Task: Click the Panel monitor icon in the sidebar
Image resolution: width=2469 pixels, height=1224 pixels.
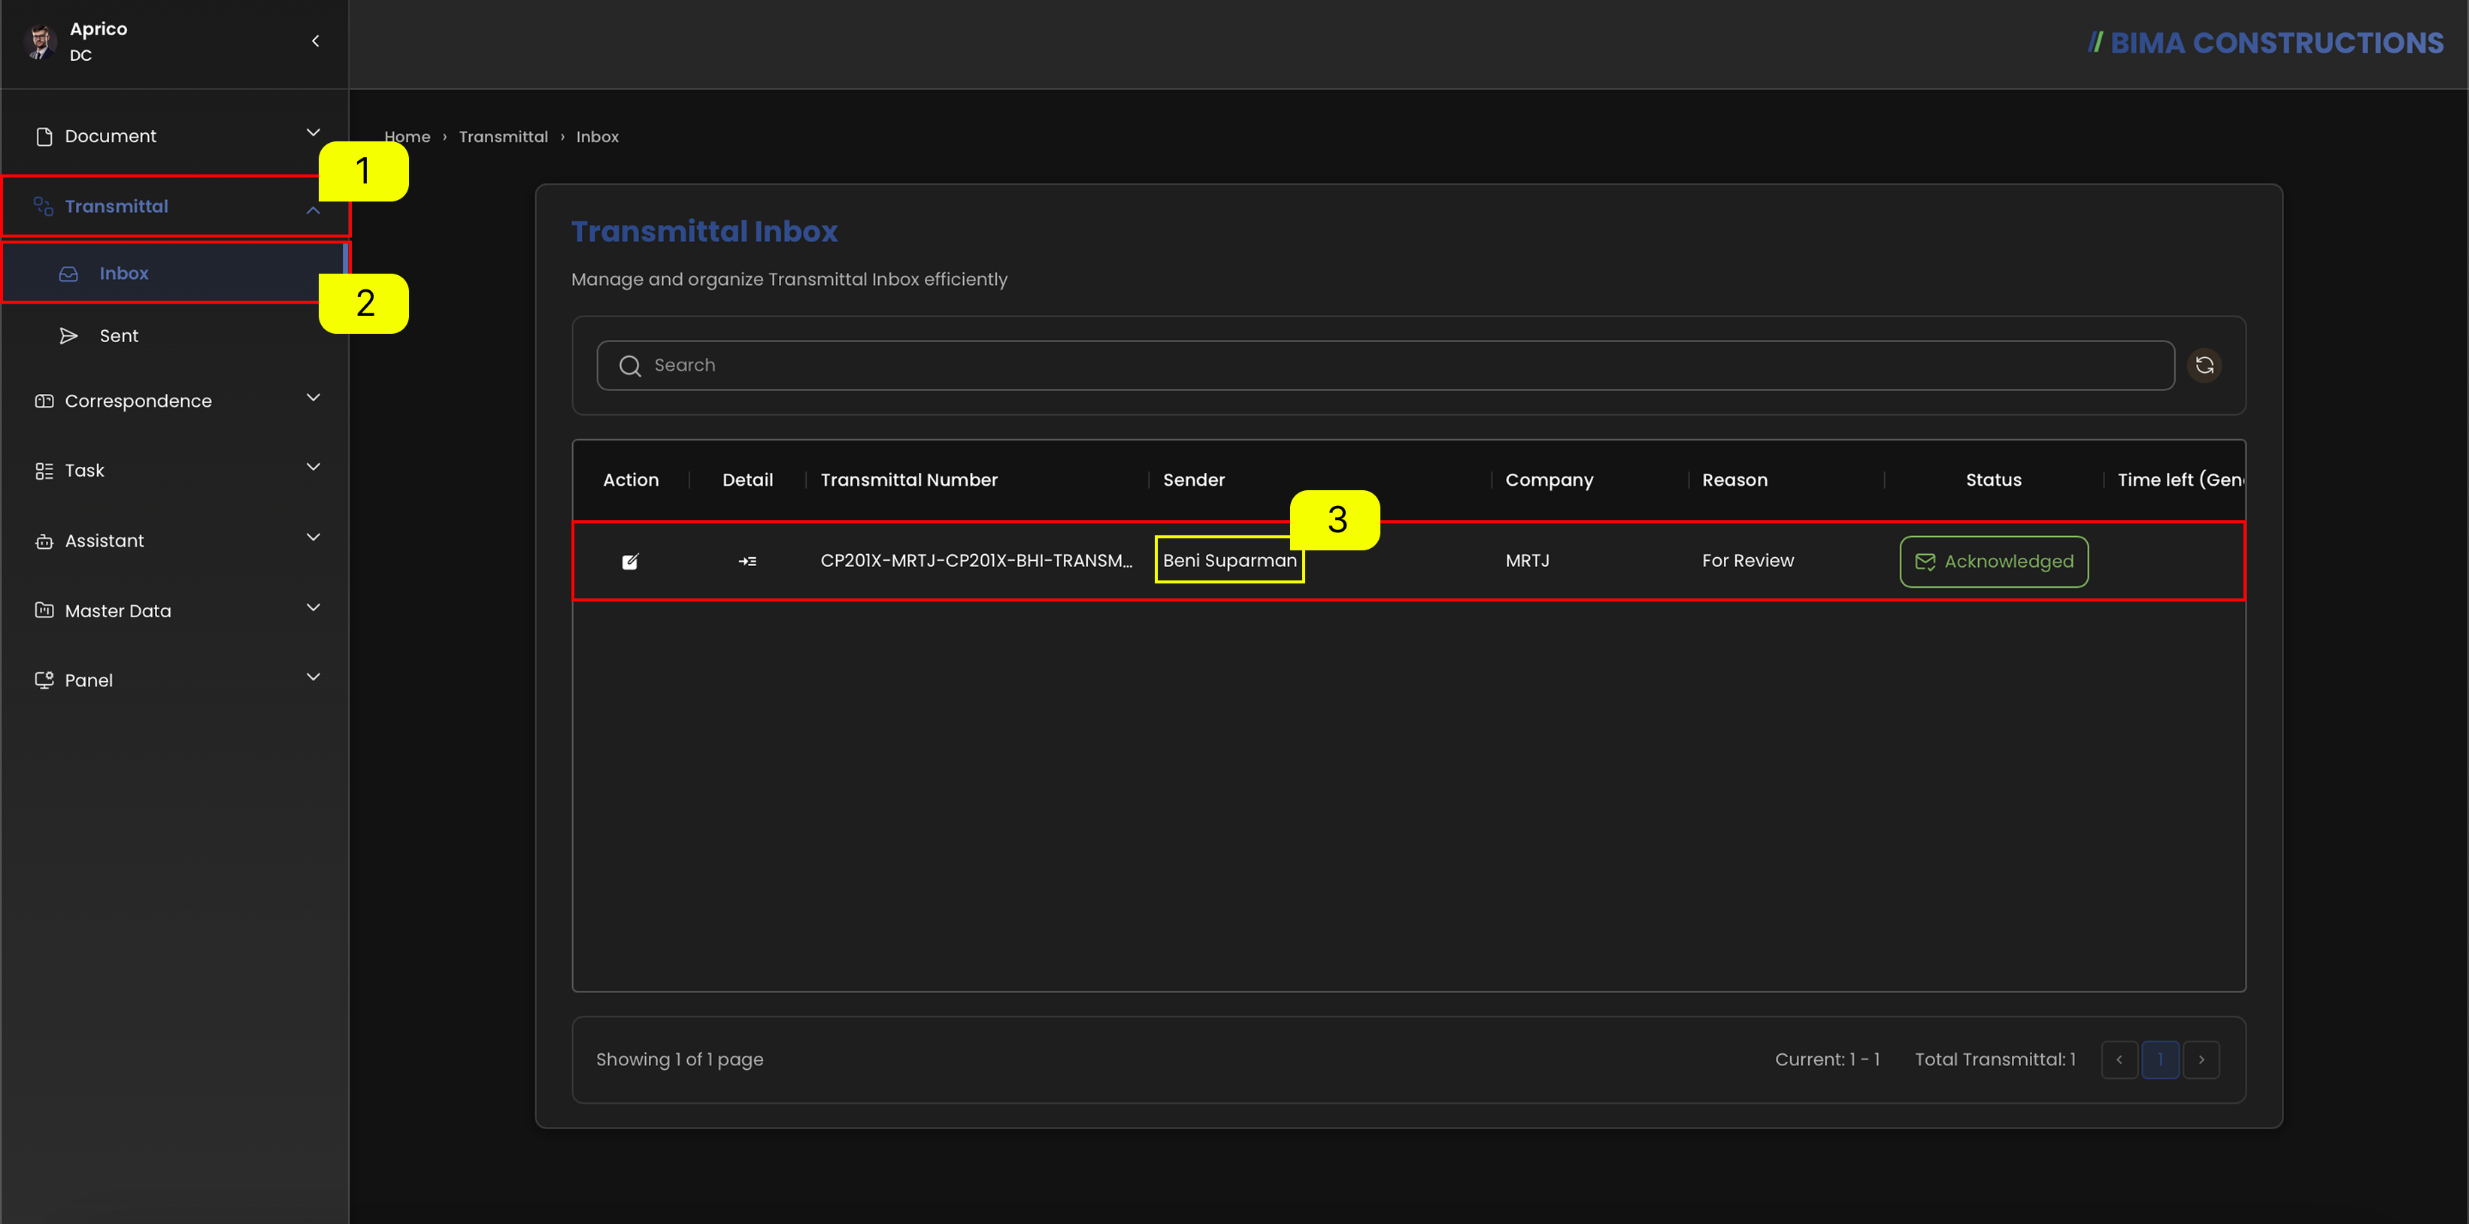Action: point(44,680)
